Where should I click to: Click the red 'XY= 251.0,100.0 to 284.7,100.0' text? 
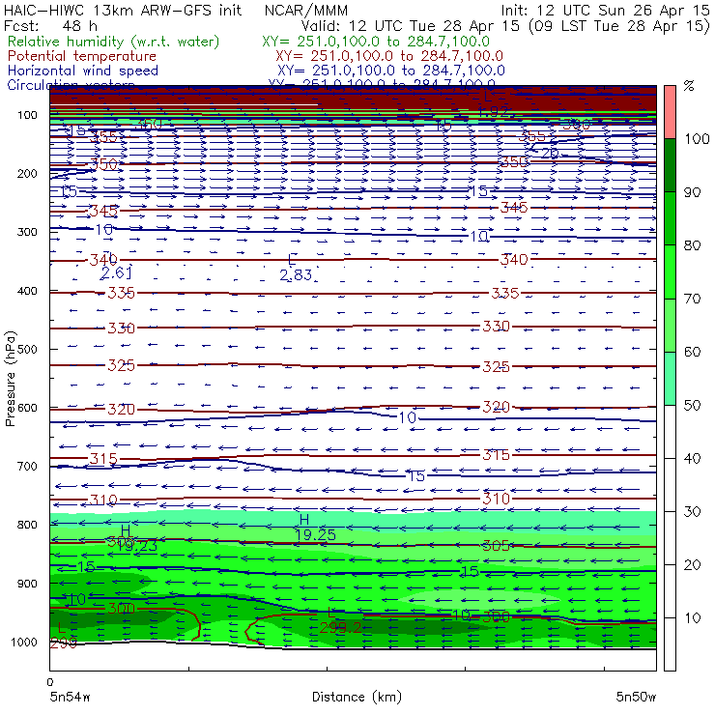pyautogui.click(x=389, y=56)
